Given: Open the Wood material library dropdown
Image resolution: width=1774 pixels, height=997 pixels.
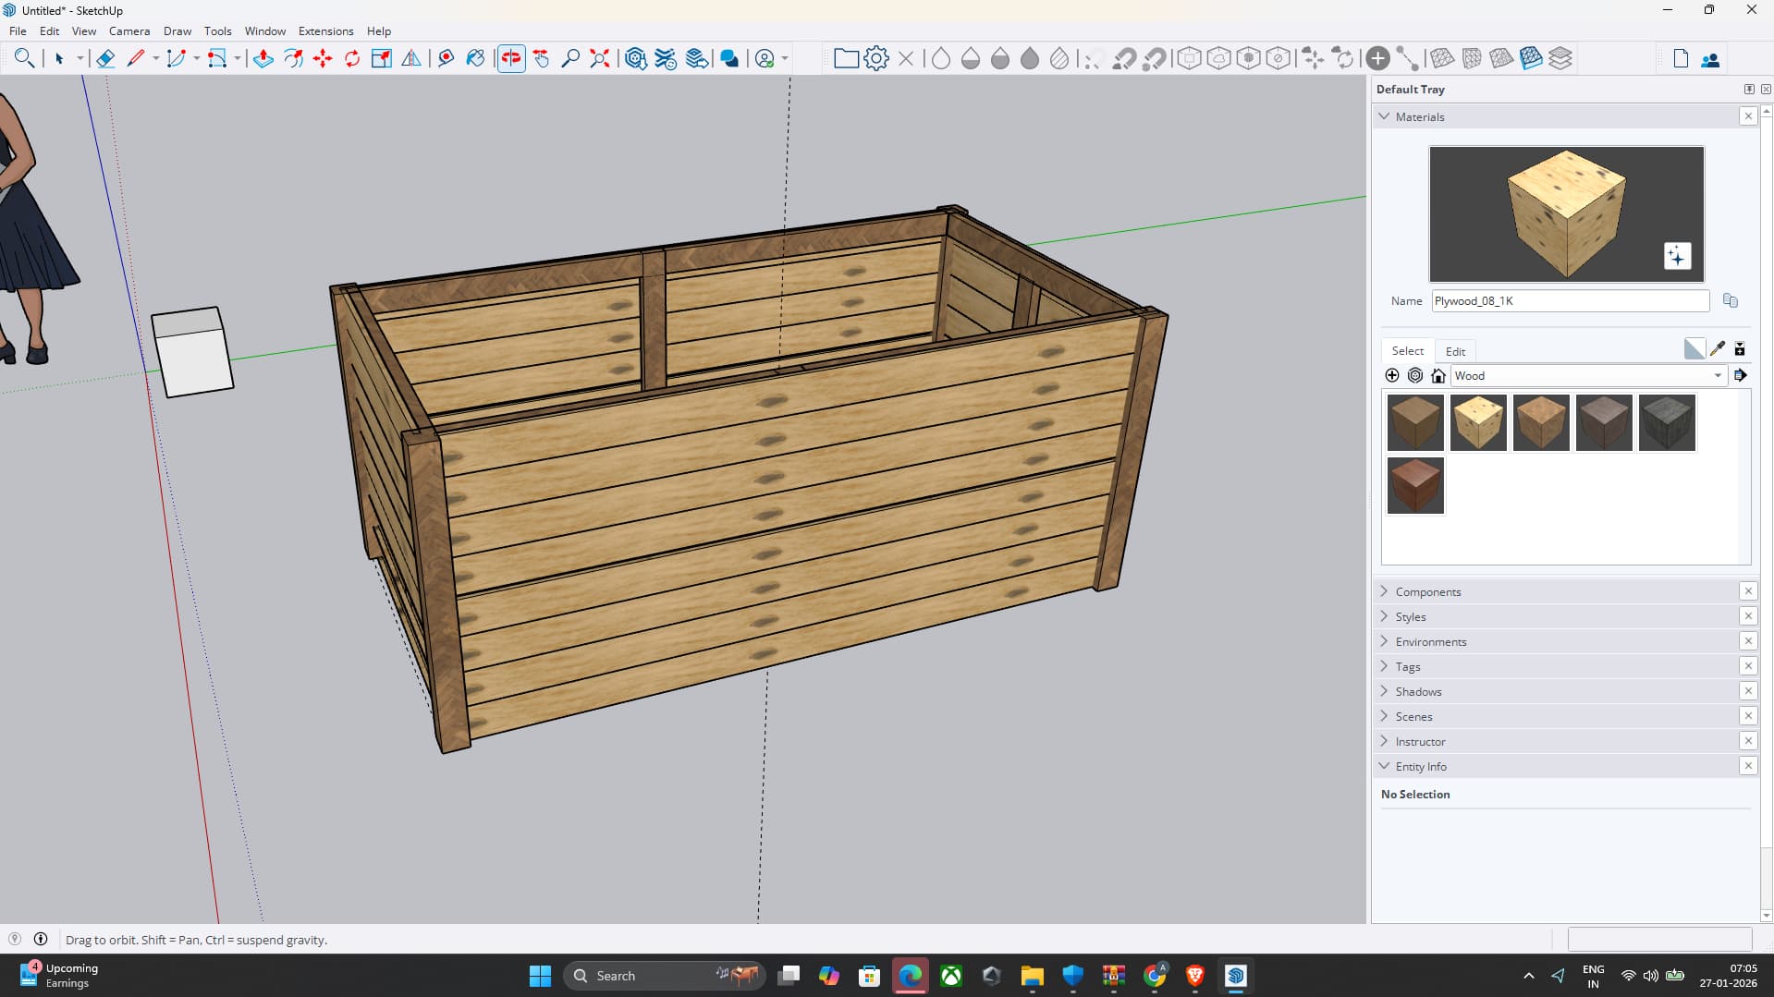Looking at the screenshot, I should pyautogui.click(x=1718, y=375).
